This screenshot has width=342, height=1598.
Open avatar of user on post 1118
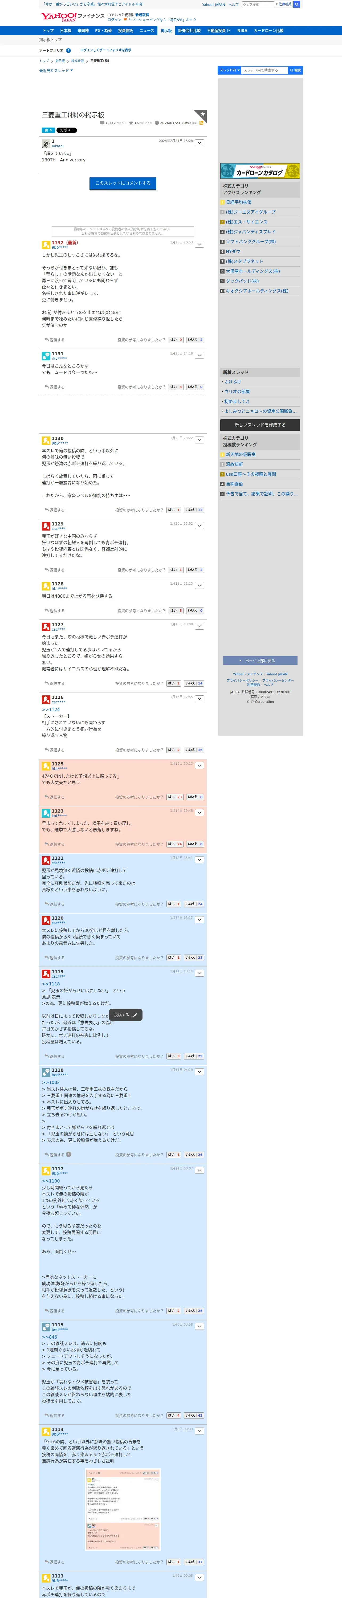(46, 1072)
